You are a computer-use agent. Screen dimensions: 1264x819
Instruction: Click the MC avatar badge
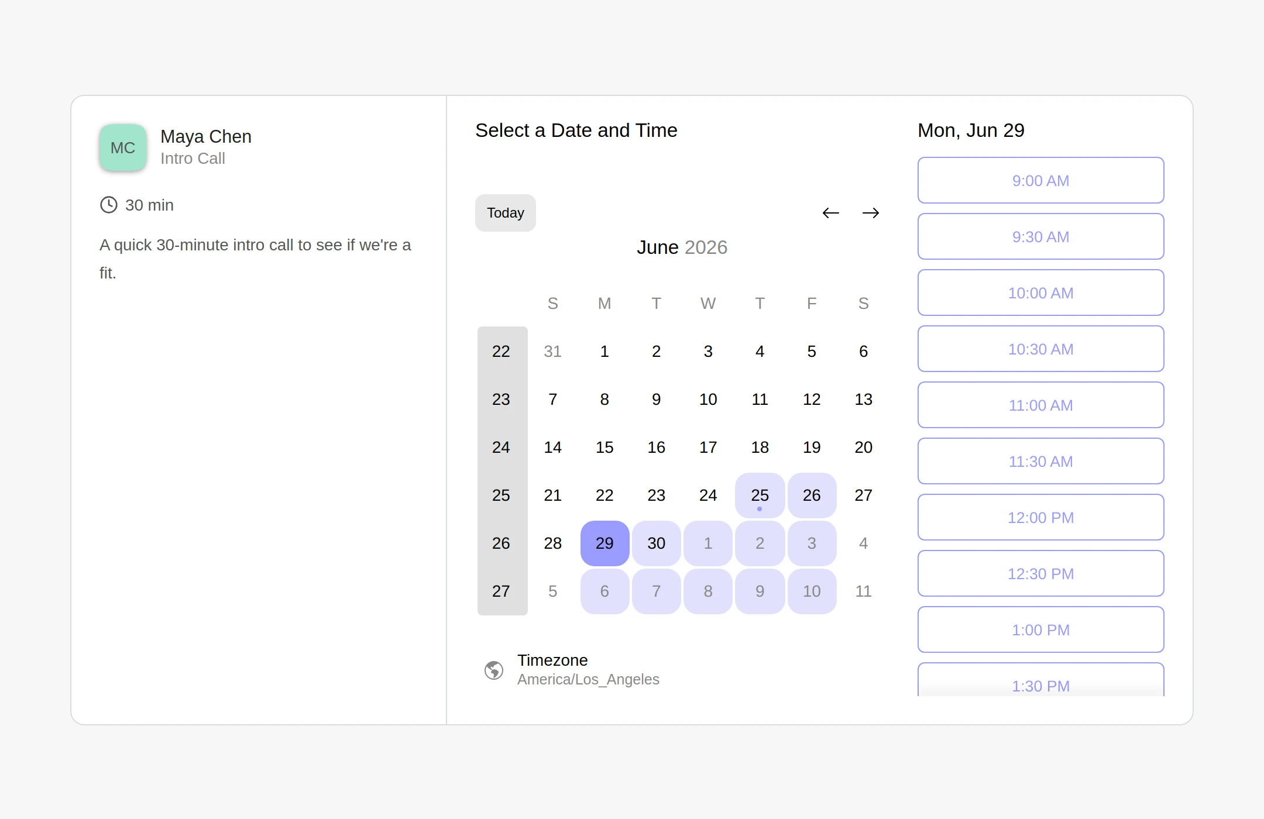click(123, 147)
